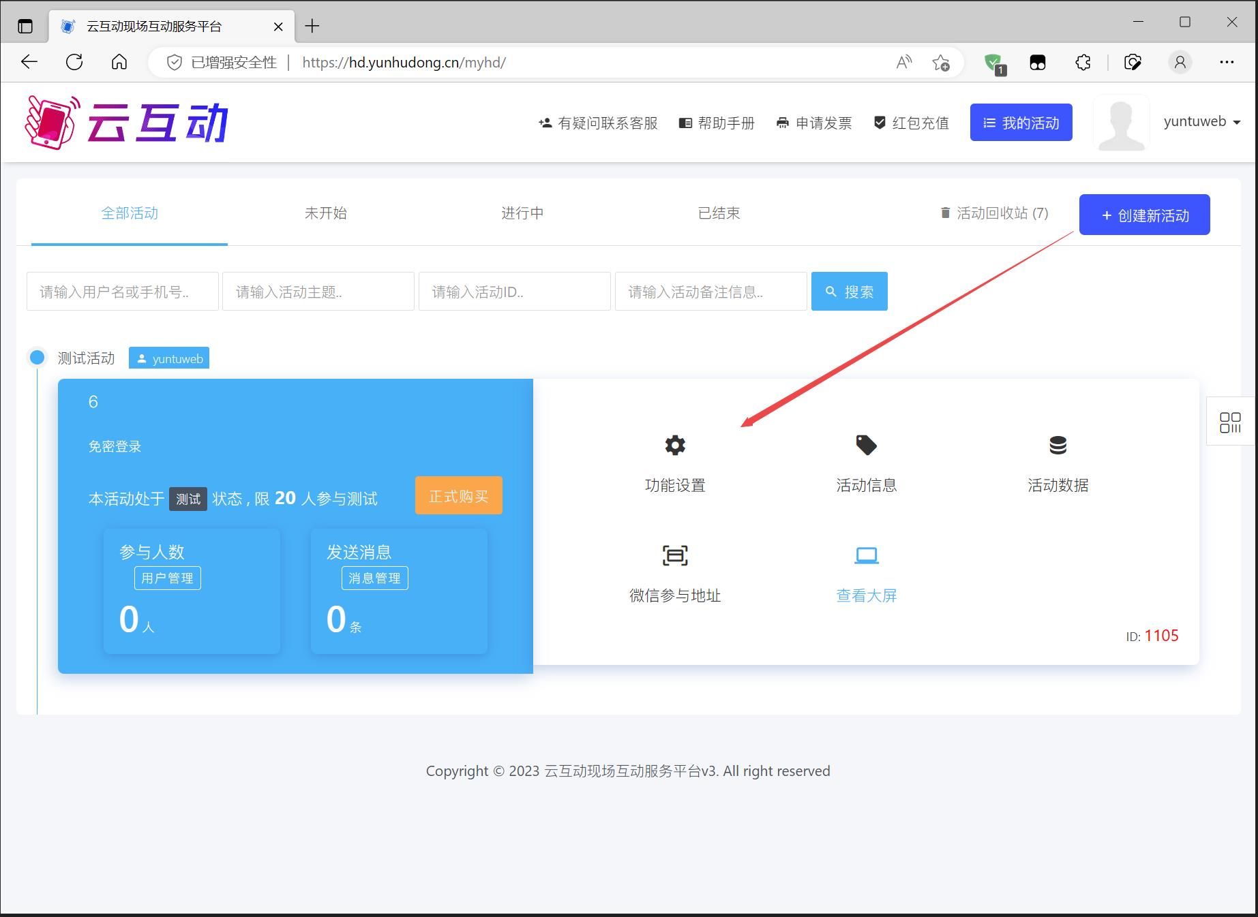Click the QR code icon on right edge
Image resolution: width=1258 pixels, height=917 pixels.
pos(1230,422)
